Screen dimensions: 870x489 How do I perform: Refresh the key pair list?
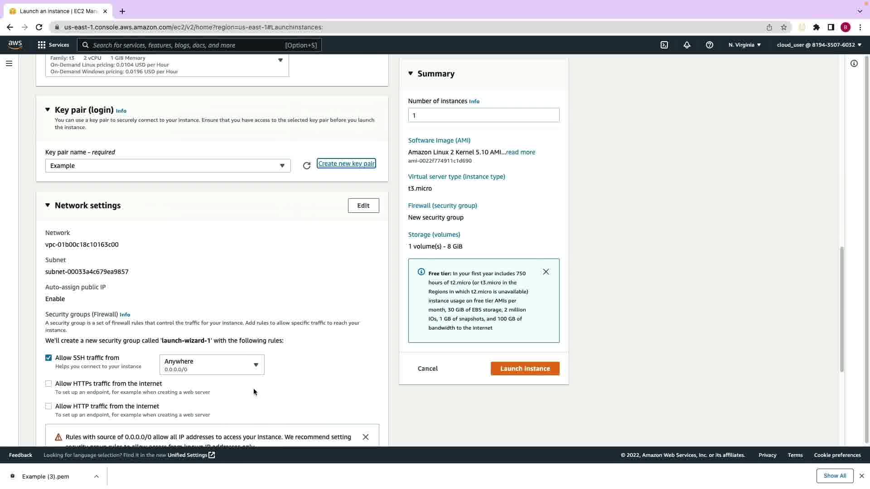coord(307,166)
